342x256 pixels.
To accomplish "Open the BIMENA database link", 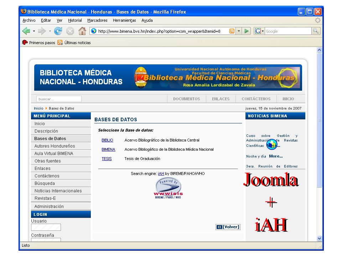I will (x=108, y=149).
